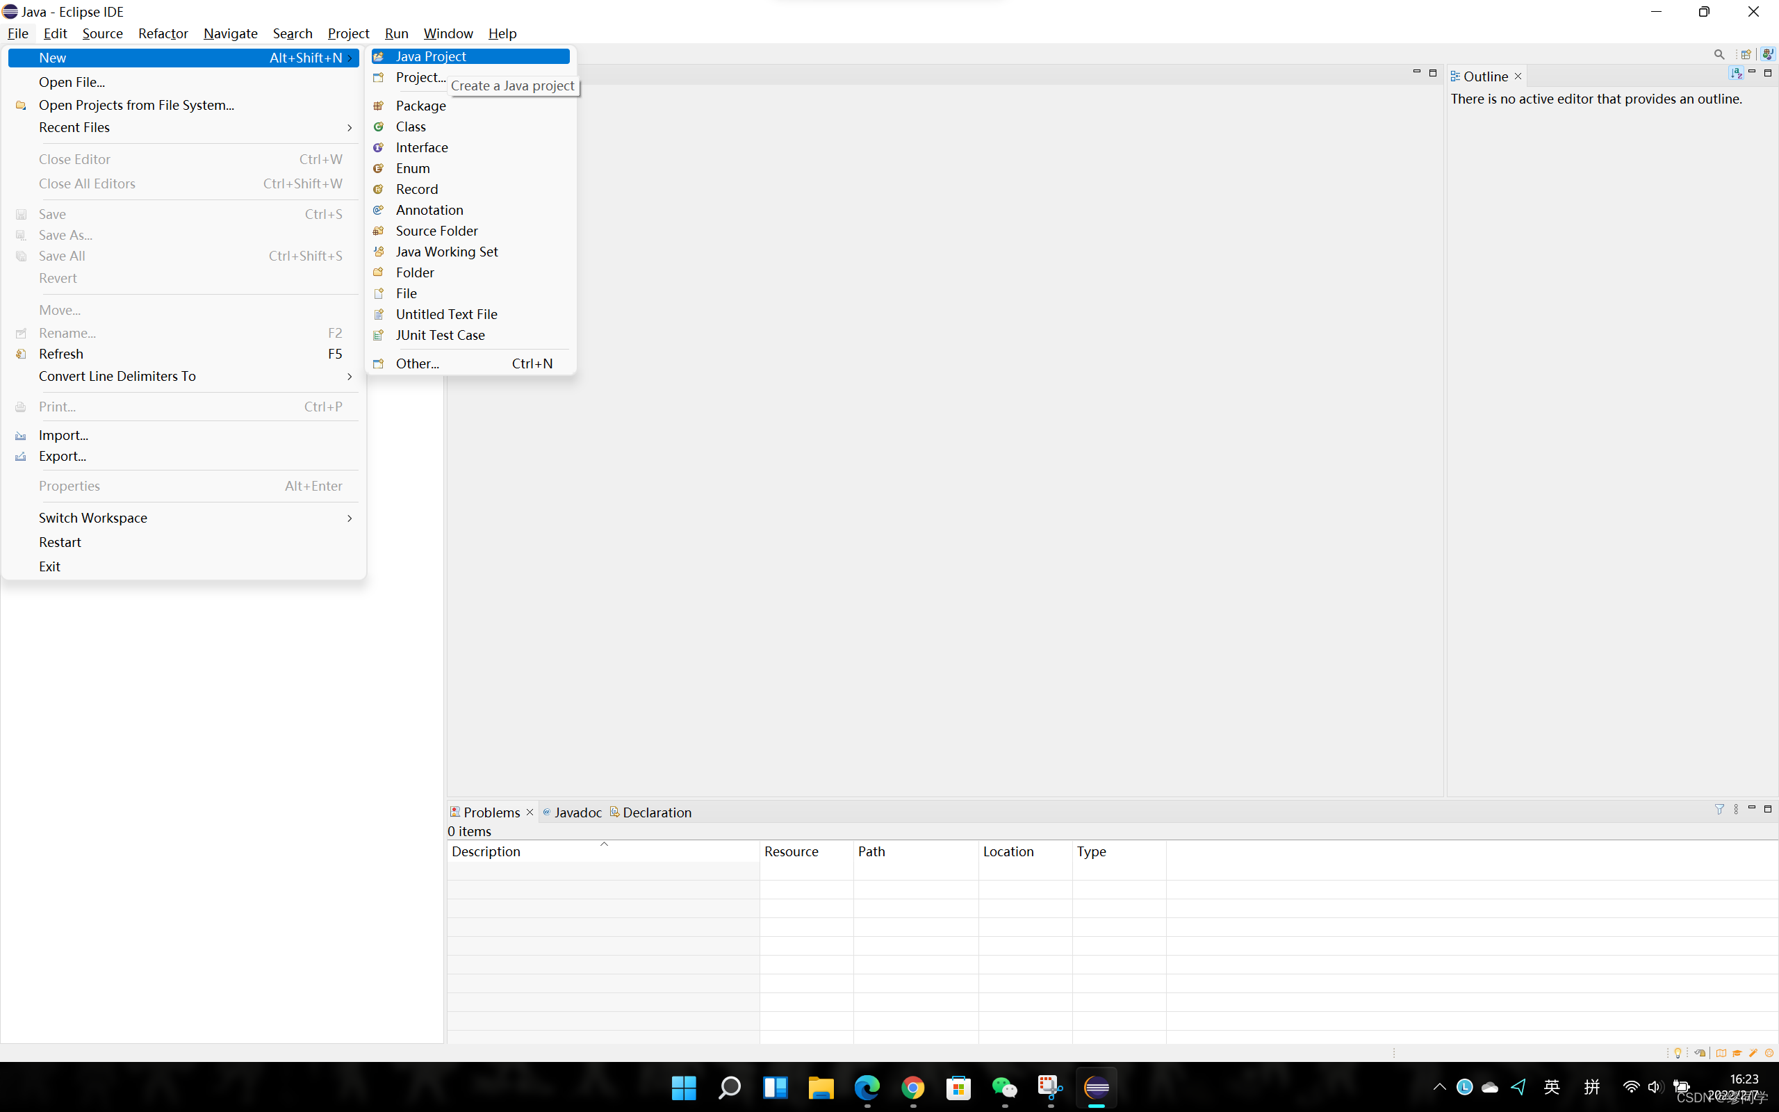Minimize the Problems view panel
The image size is (1779, 1112).
pos(1752,808)
